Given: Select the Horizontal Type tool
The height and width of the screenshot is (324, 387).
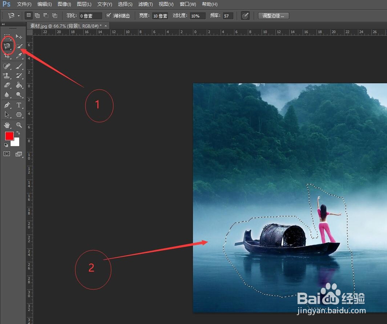Looking at the screenshot, I should [x=19, y=105].
